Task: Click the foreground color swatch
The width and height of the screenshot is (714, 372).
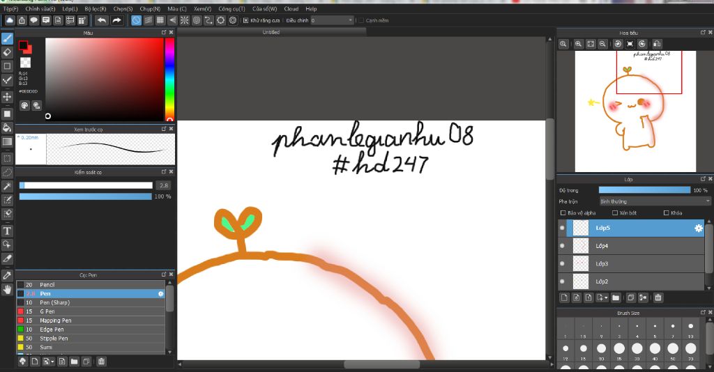Action: [x=23, y=45]
